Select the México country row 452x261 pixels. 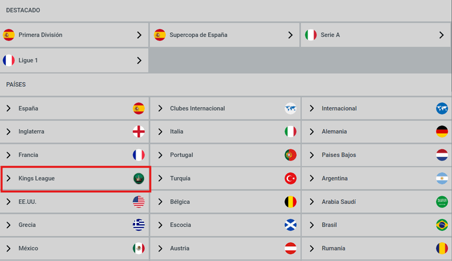(x=74, y=249)
